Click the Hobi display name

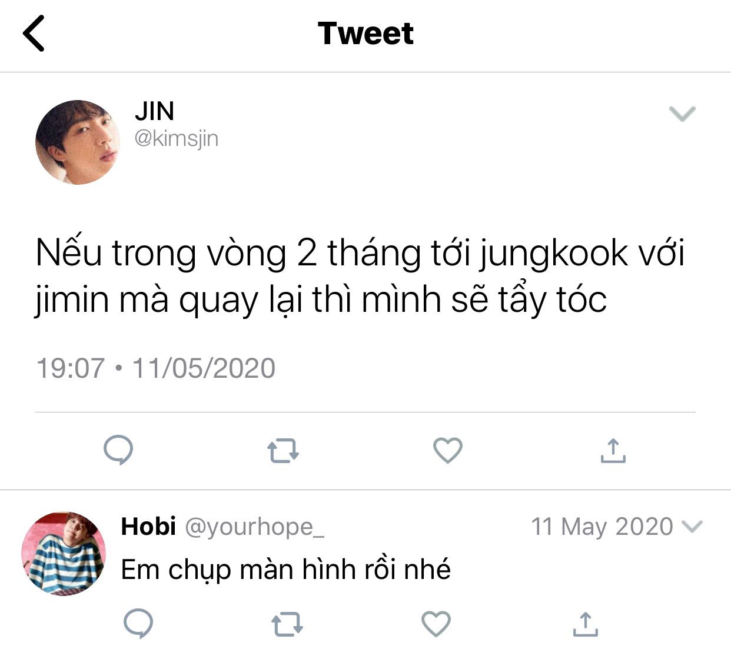pos(148,526)
